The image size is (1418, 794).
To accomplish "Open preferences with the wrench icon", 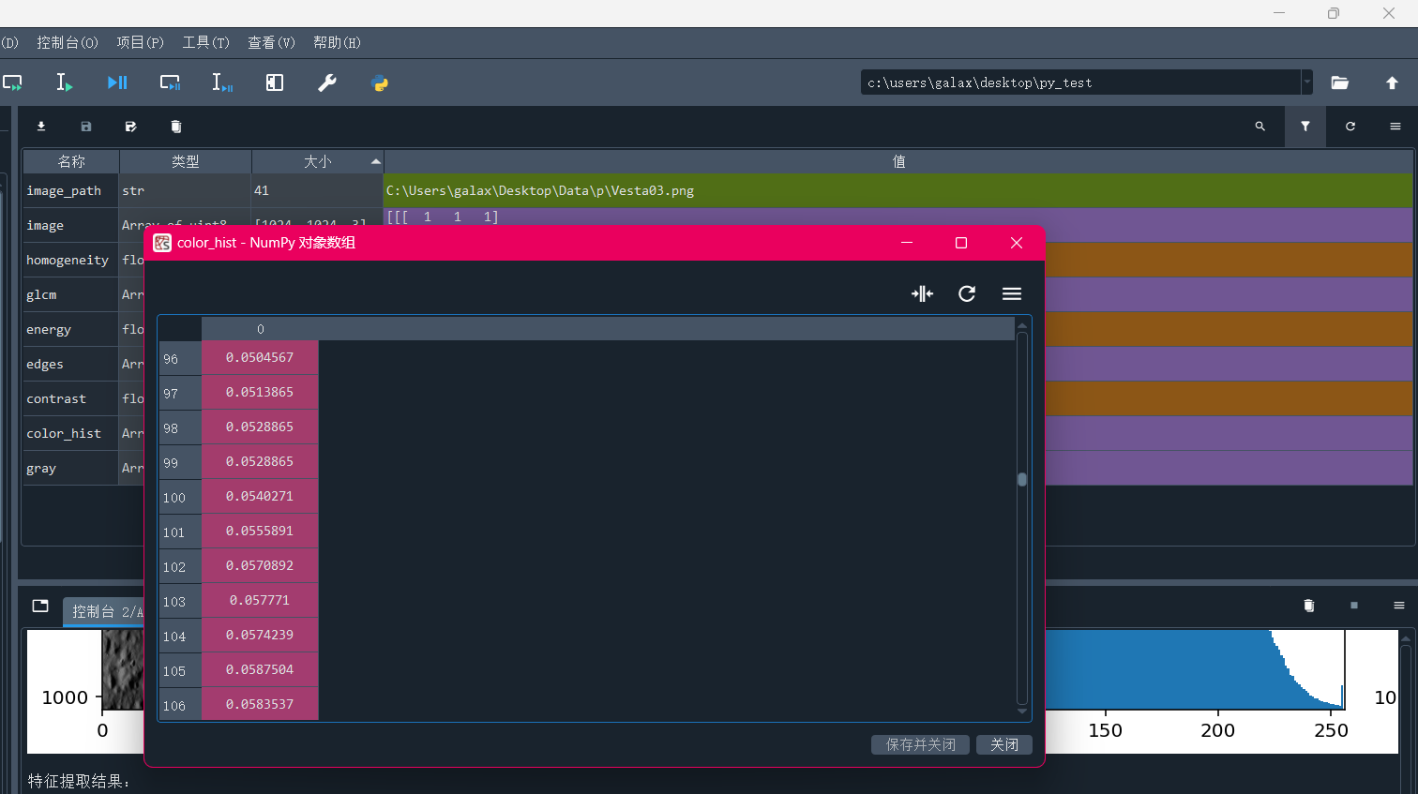I will point(327,82).
